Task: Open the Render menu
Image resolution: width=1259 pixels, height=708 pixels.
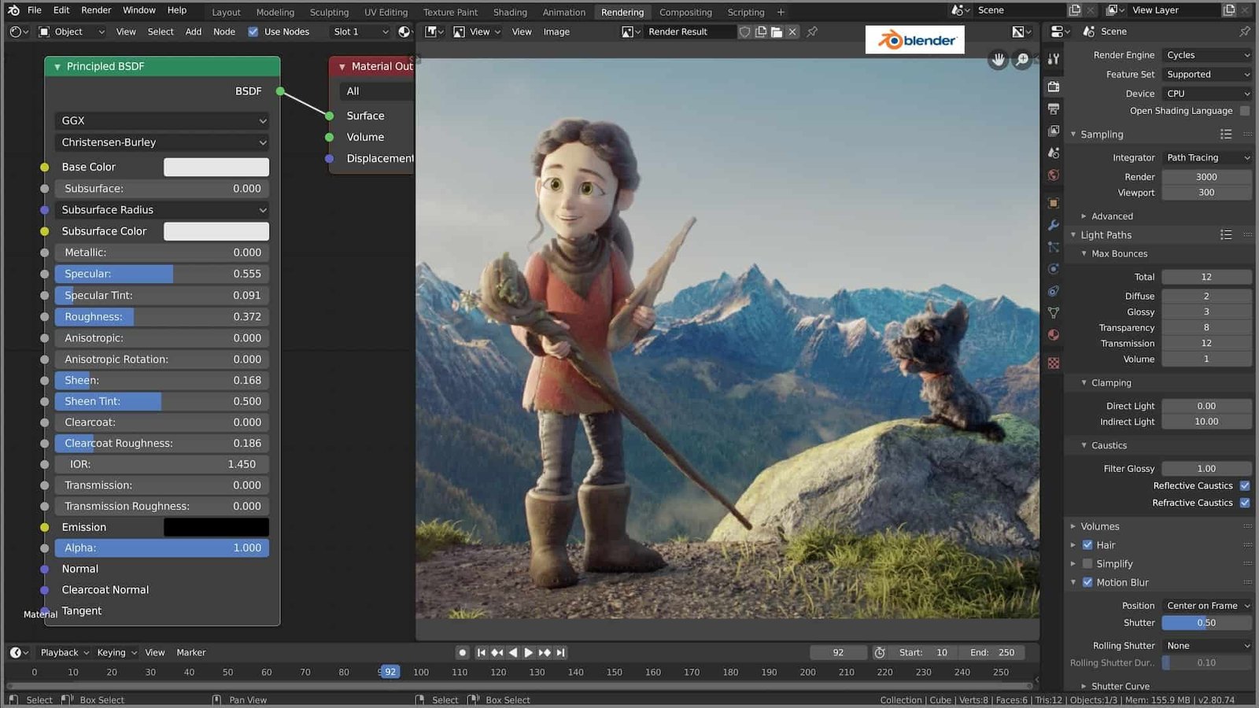Action: click(x=96, y=10)
